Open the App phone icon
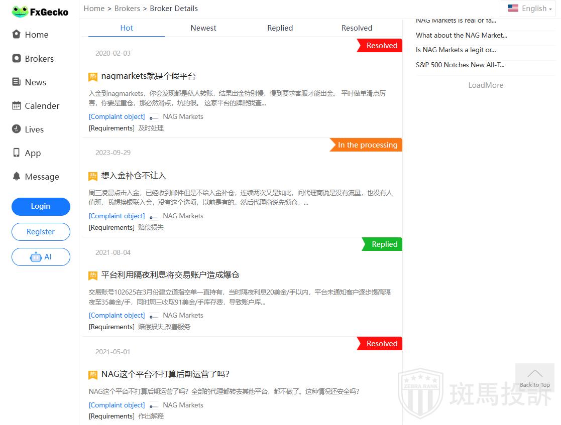 17,153
